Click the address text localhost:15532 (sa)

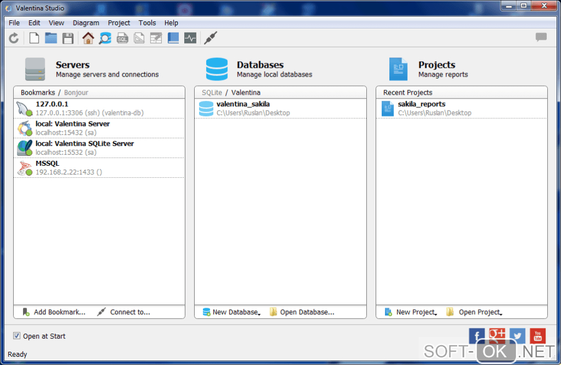click(66, 152)
